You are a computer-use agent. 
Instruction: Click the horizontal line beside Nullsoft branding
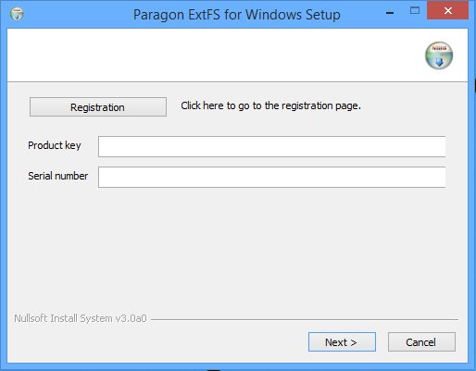point(305,319)
